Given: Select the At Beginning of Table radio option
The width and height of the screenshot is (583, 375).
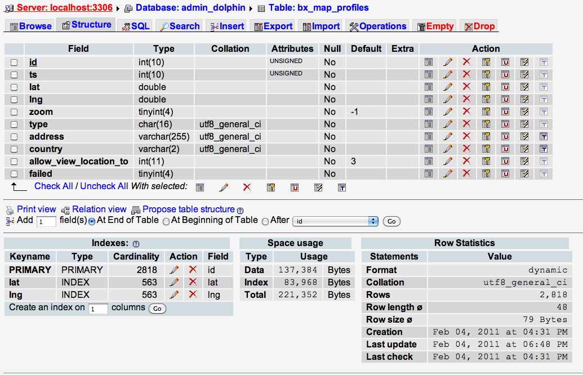Looking at the screenshot, I should click(166, 222).
